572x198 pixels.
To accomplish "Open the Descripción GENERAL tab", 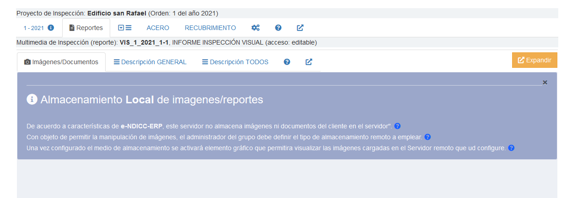I will click(150, 62).
